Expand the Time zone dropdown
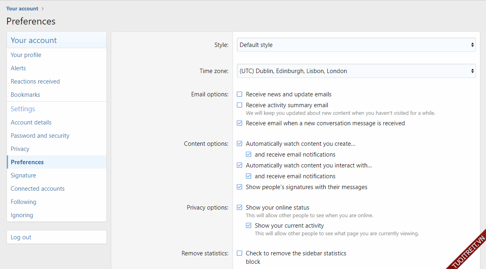Viewport: 486px width, 269px height. pyautogui.click(x=356, y=71)
